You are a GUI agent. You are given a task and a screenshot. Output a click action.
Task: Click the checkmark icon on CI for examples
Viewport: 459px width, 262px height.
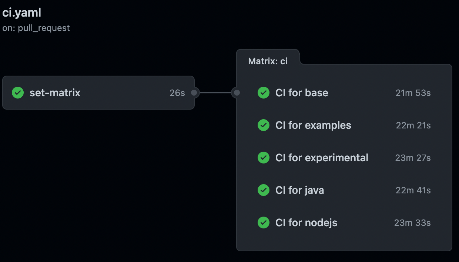point(263,125)
